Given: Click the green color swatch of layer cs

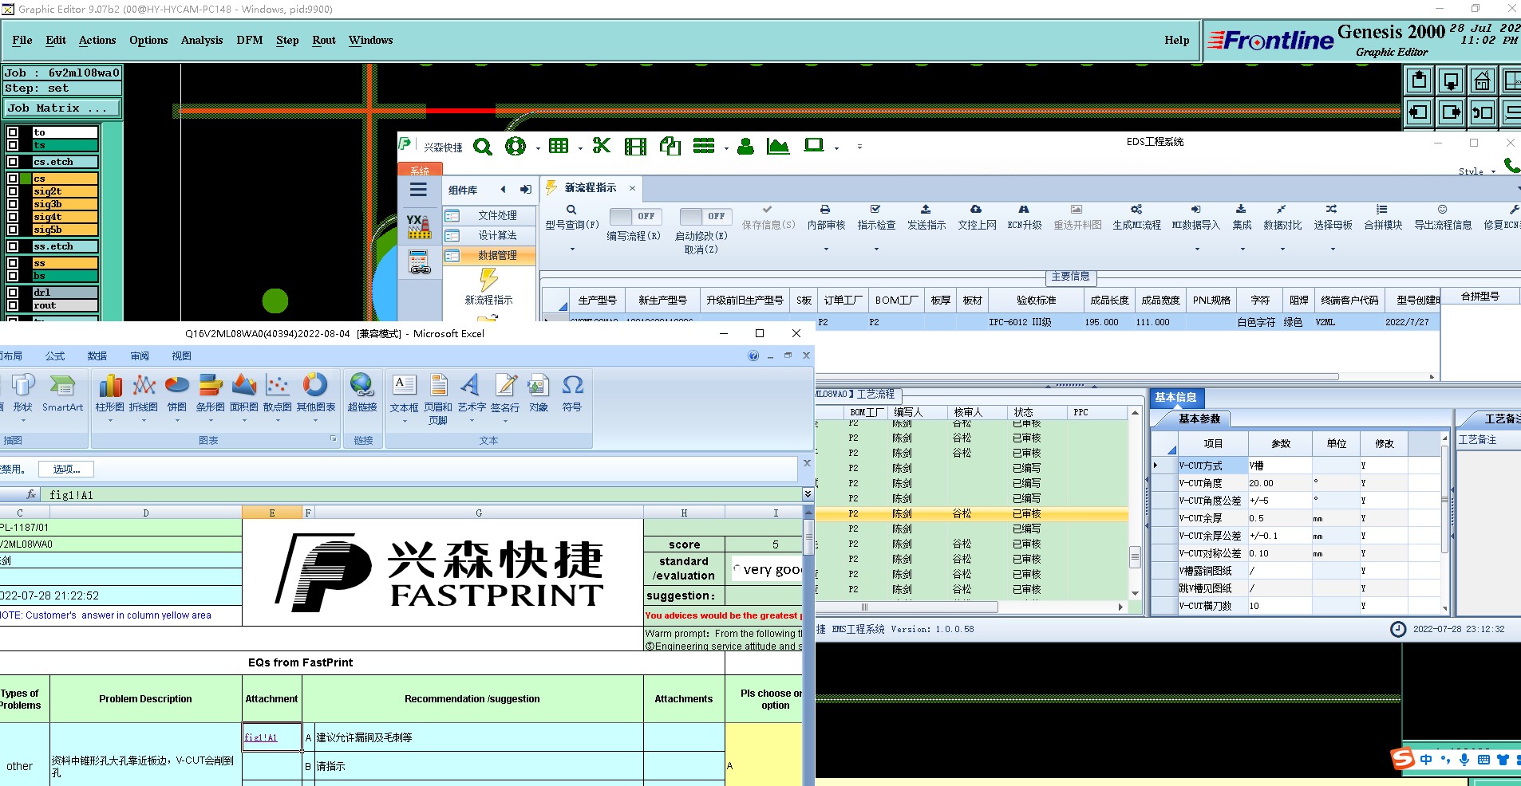Looking at the screenshot, I should (x=26, y=179).
